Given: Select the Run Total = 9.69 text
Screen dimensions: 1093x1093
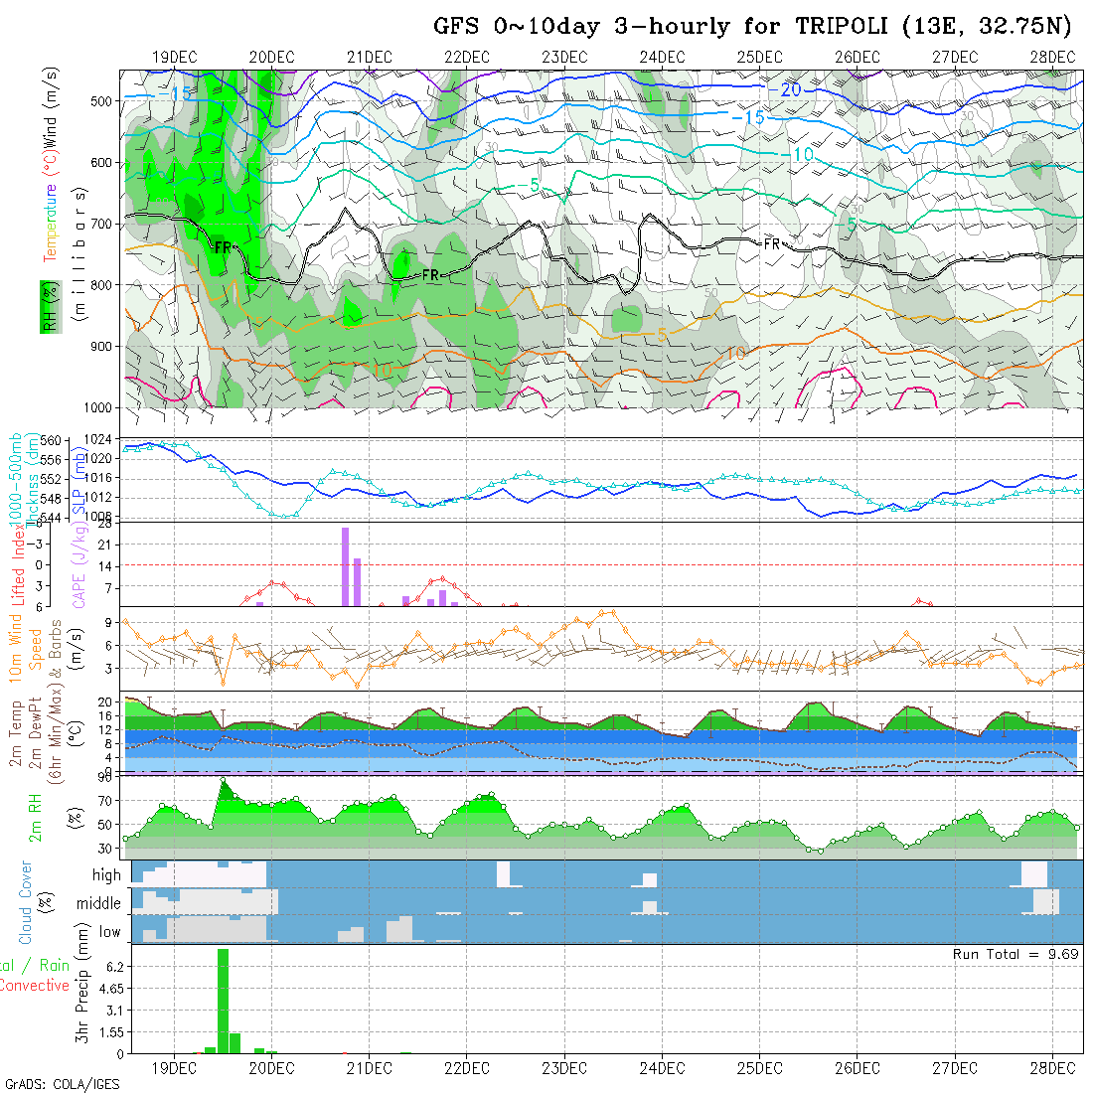Looking at the screenshot, I should (x=1015, y=953).
